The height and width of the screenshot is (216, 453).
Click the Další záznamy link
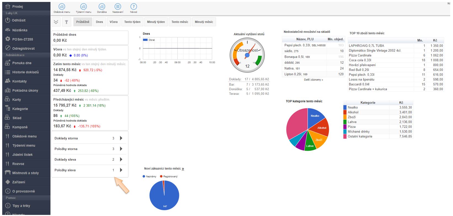[313, 80]
